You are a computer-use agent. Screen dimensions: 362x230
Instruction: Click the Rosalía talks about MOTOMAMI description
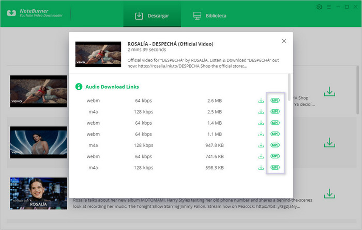coord(192,203)
